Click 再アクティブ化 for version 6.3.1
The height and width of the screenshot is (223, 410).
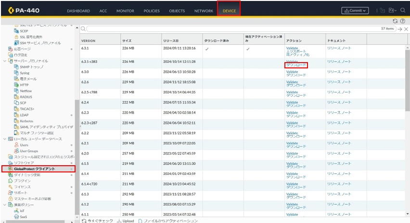[298, 55]
